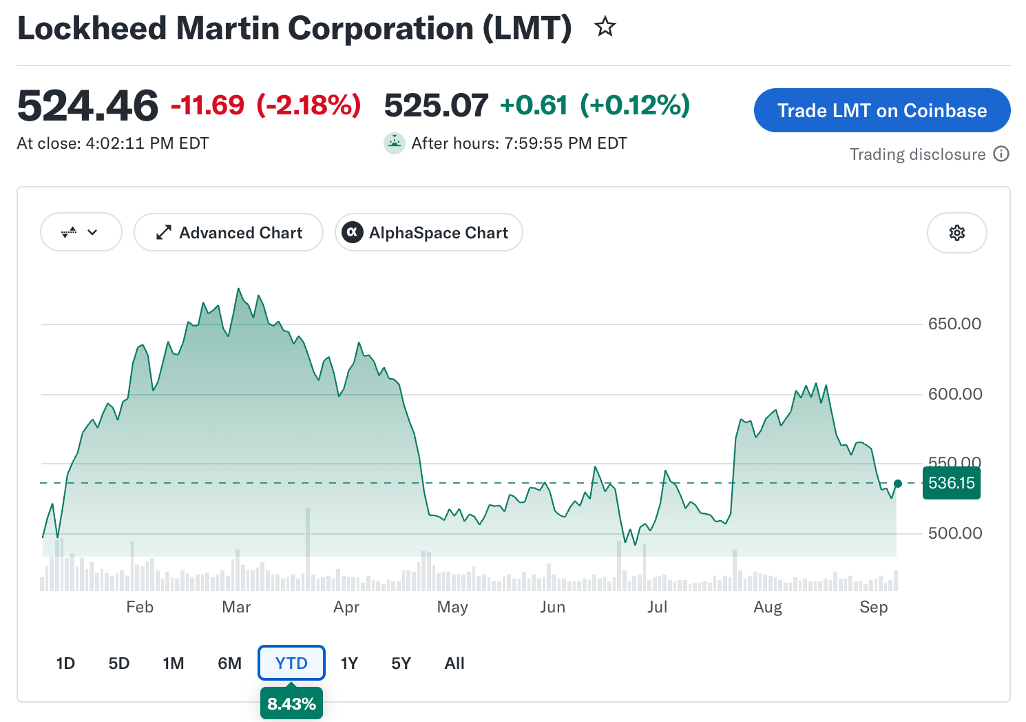Click the 600.00 axis label
Image resolution: width=1026 pixels, height=722 pixels.
pos(955,394)
